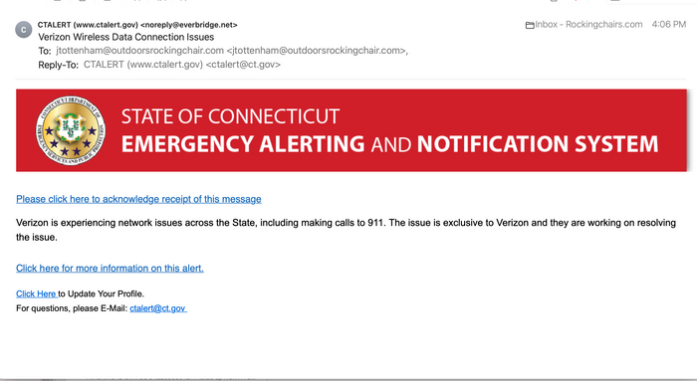Click the ctalert@ct.gov email link in the body
Viewport: 697px width, 381px height.
click(x=157, y=308)
